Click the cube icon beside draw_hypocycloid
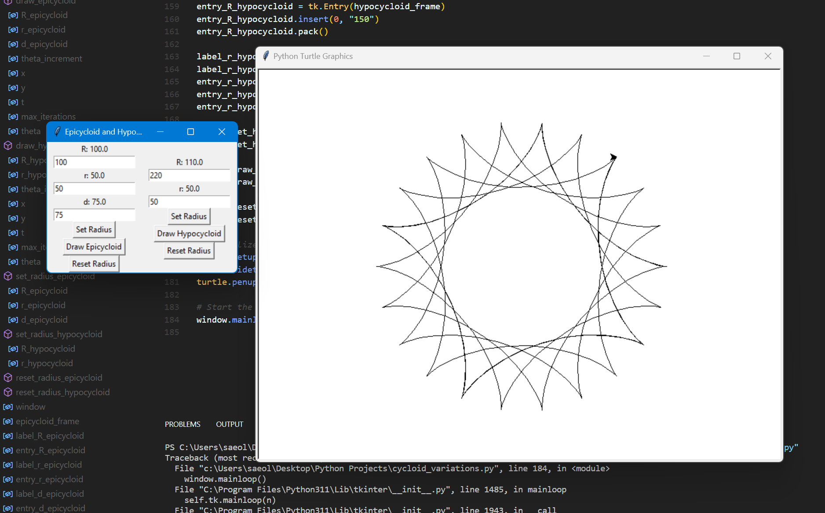The image size is (825, 513). [7, 146]
